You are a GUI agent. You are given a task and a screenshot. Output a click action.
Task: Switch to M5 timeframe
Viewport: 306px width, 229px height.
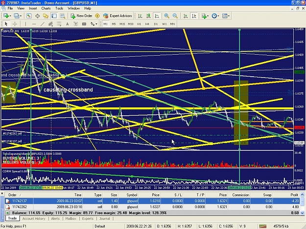(x=114, y=24)
